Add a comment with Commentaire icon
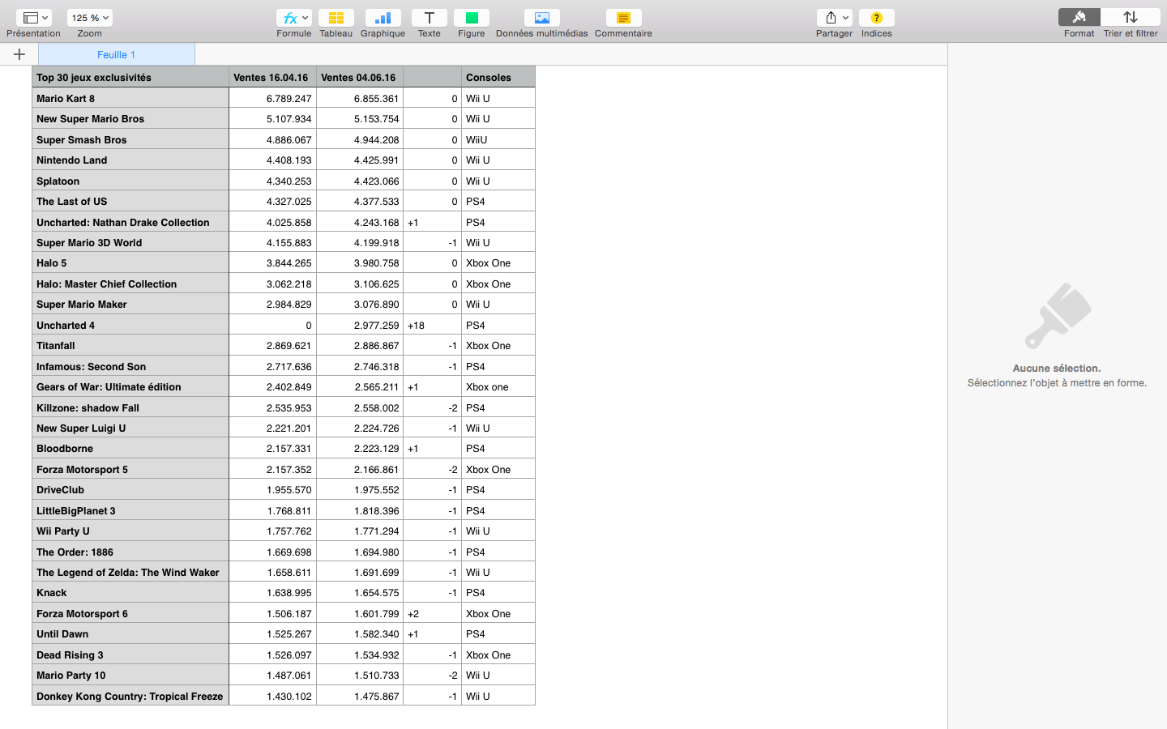1167x729 pixels. tap(623, 18)
